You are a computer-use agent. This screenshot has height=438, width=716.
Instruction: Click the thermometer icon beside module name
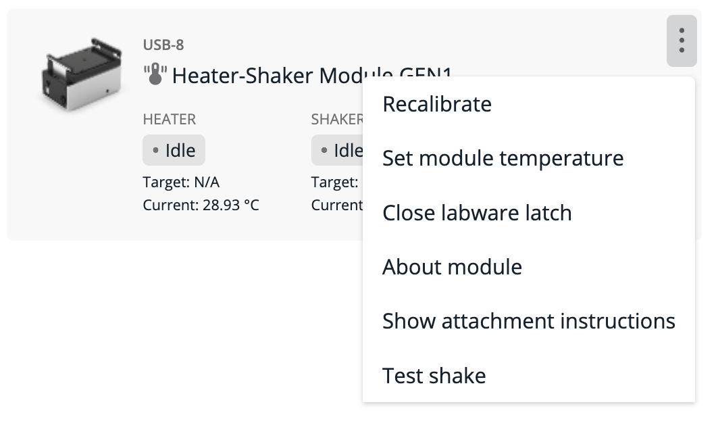(156, 75)
